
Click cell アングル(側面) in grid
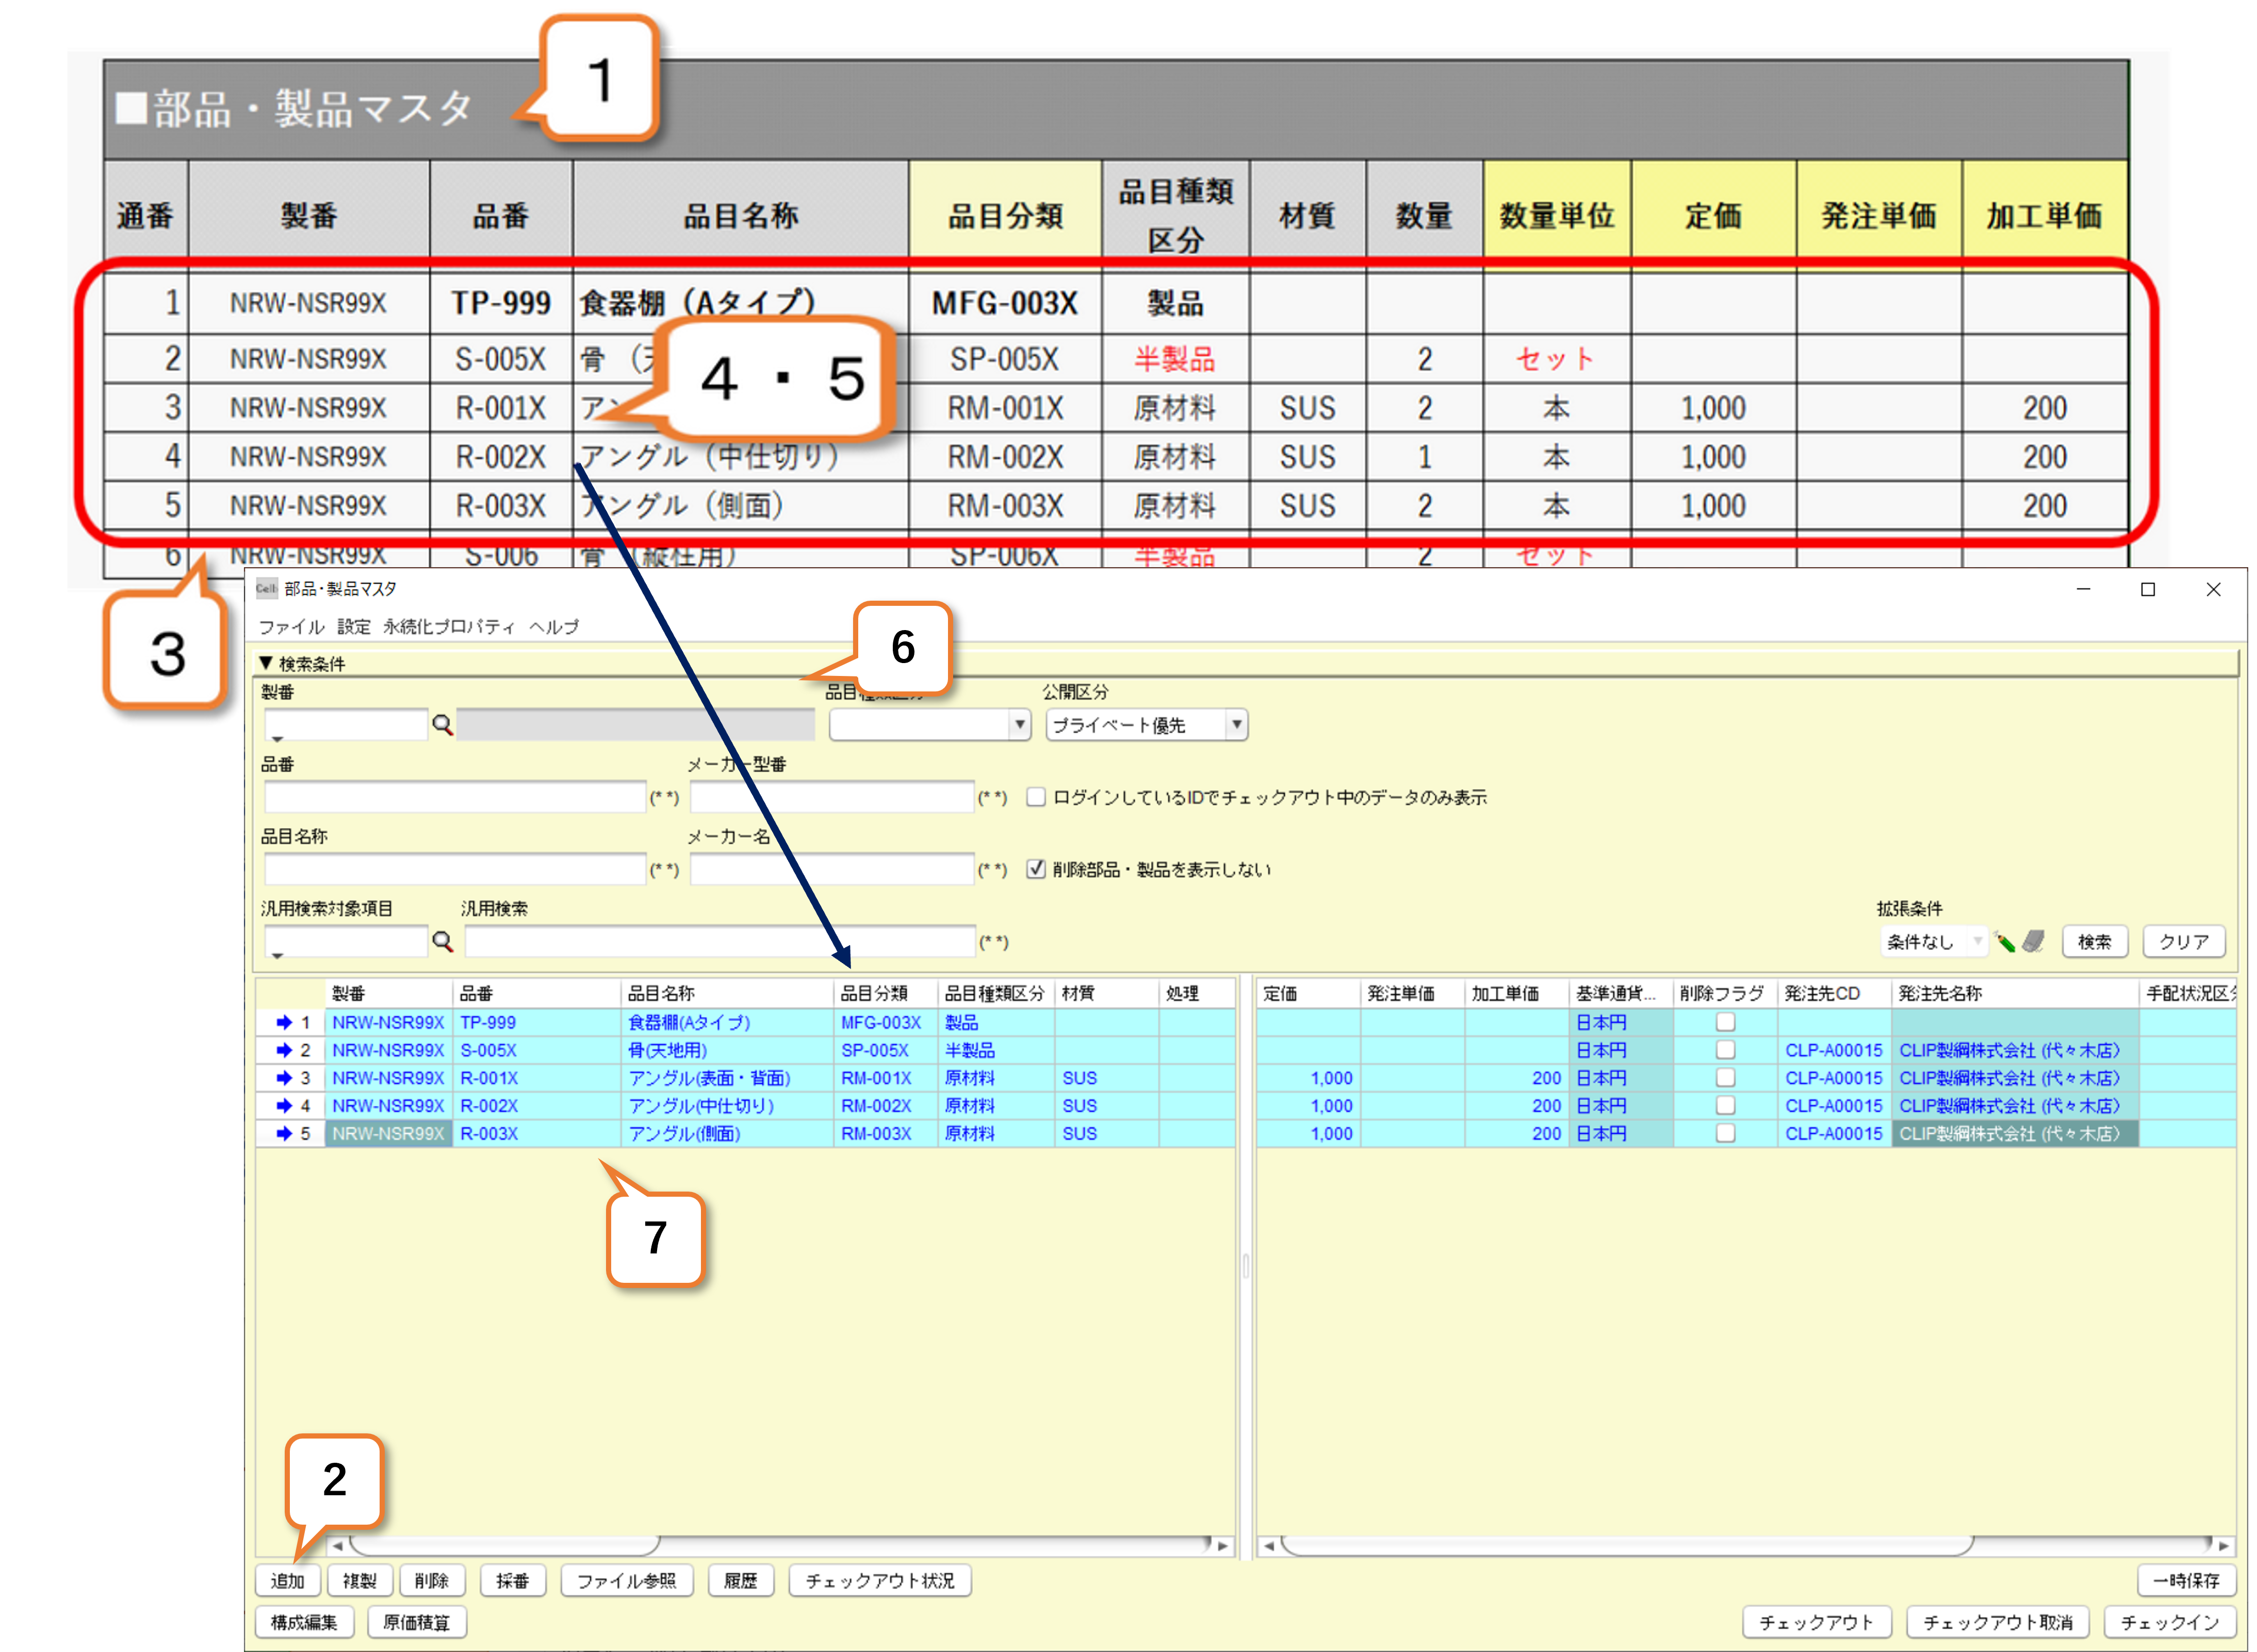coord(726,1134)
